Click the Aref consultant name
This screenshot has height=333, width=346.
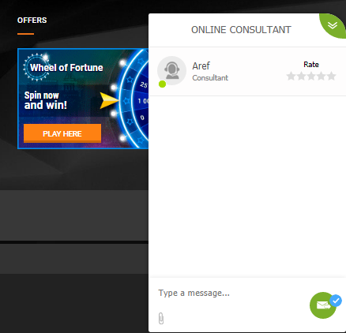tap(201, 65)
